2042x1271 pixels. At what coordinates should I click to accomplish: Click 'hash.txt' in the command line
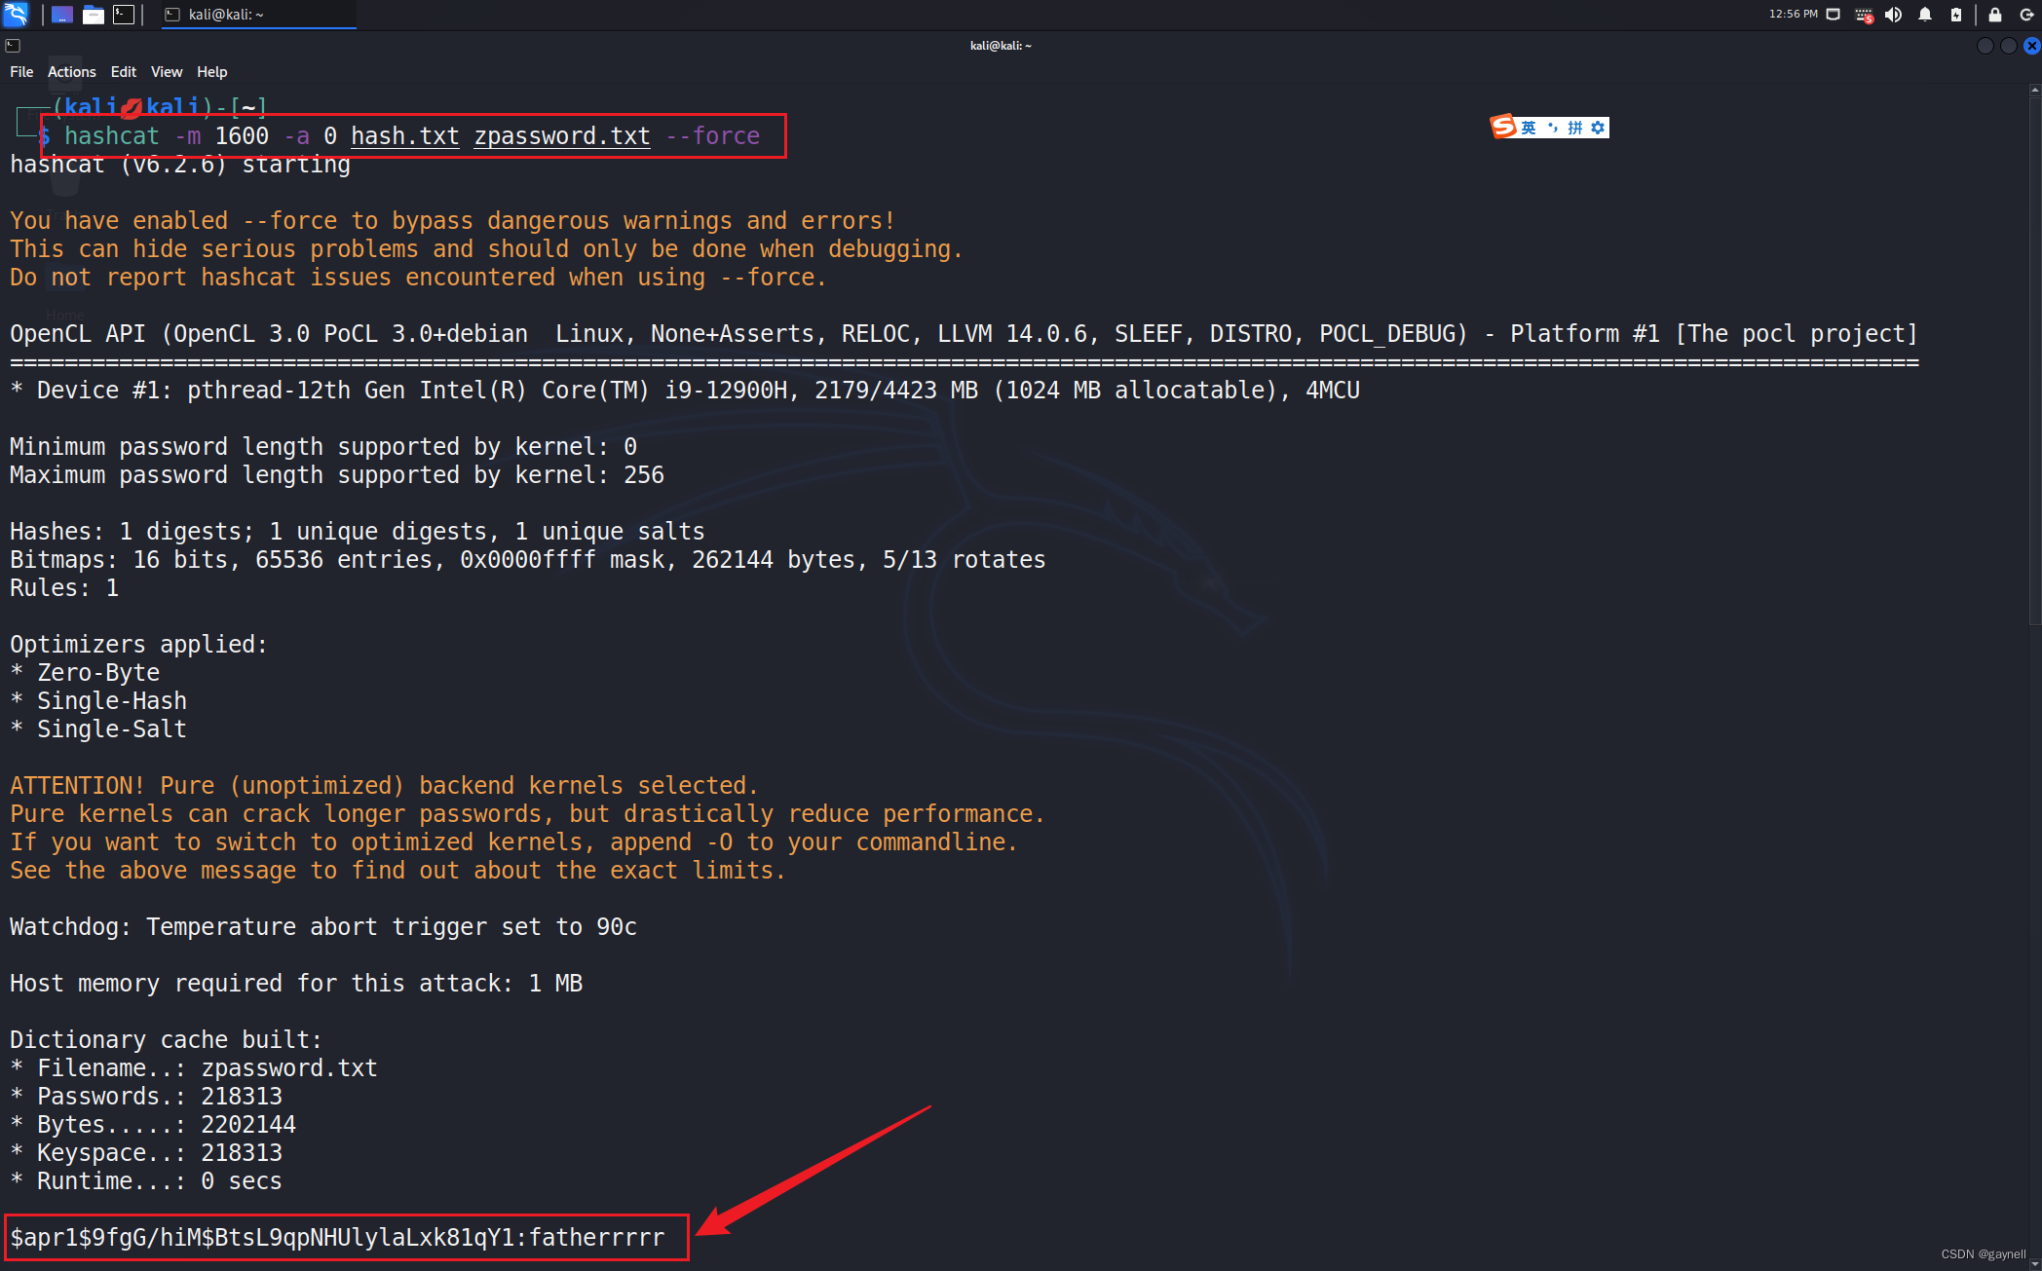405,136
